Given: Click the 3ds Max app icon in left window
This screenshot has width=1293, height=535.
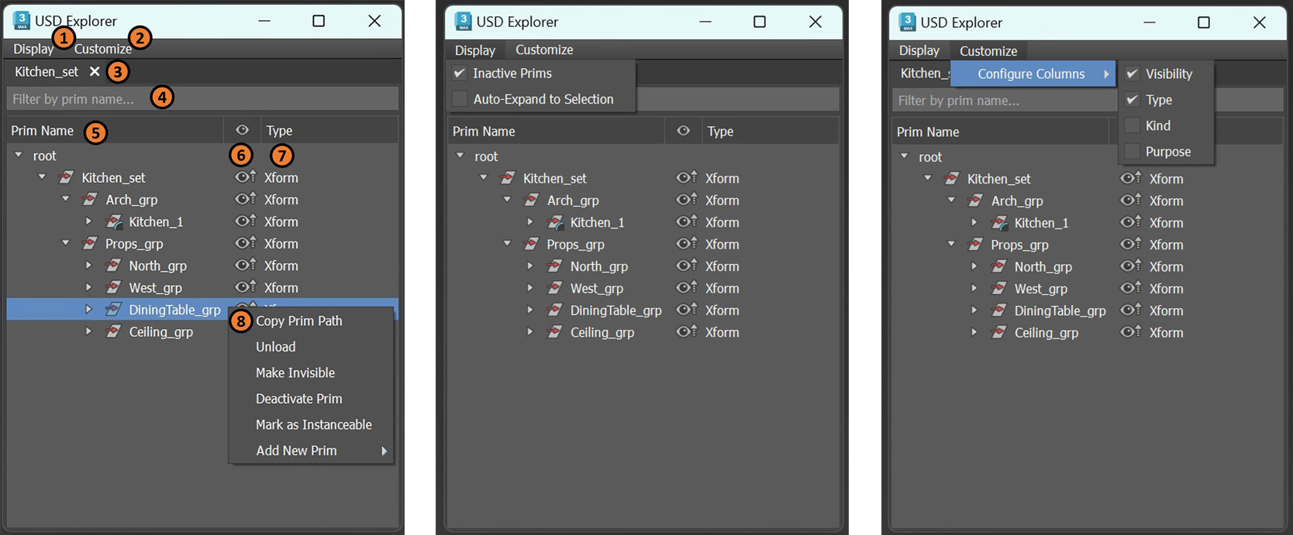Looking at the screenshot, I should tap(22, 21).
